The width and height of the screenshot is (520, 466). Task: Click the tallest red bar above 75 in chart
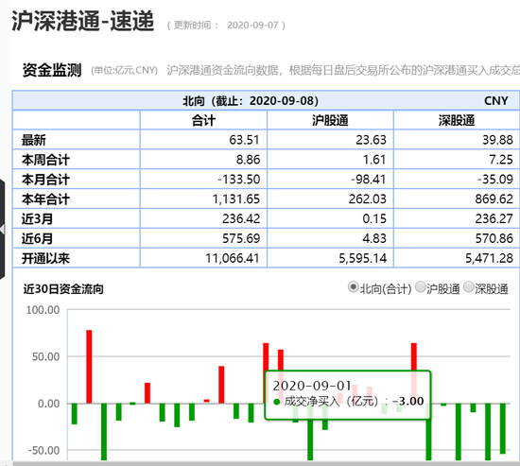point(89,367)
